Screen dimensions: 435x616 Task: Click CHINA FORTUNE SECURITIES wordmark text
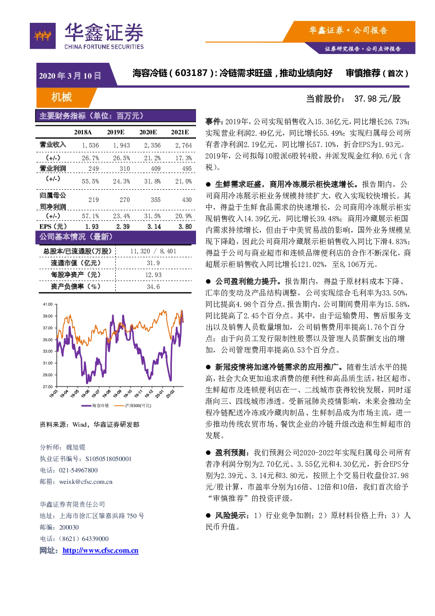click(104, 47)
